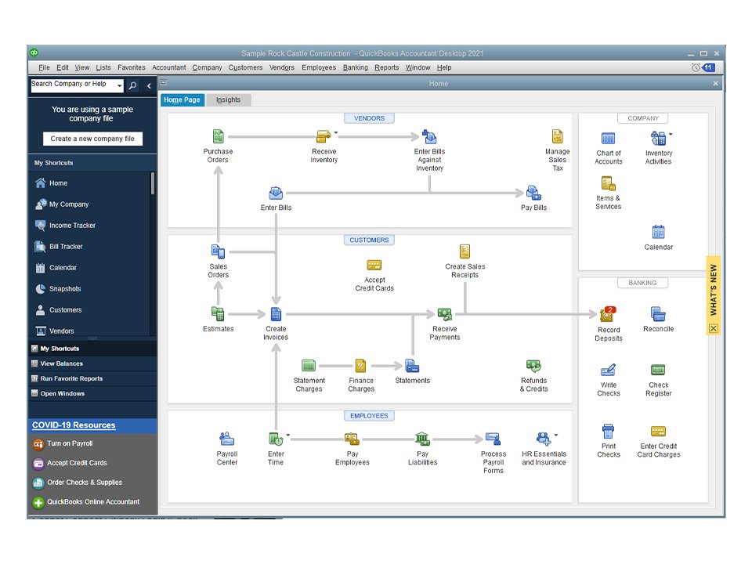Screen dimensions: 752x564
Task: Open Reconcile icon
Action: pos(659,314)
